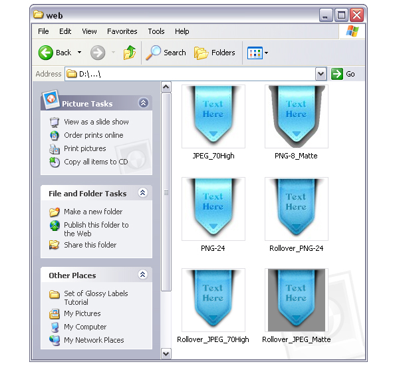Click Publish this folder to the Web

[x=96, y=229]
